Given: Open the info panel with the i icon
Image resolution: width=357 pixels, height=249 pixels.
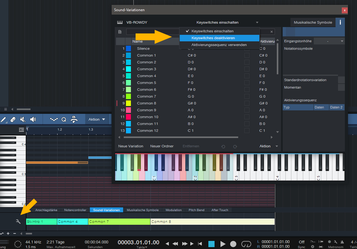Looking at the screenshot, I should click(340, 22).
